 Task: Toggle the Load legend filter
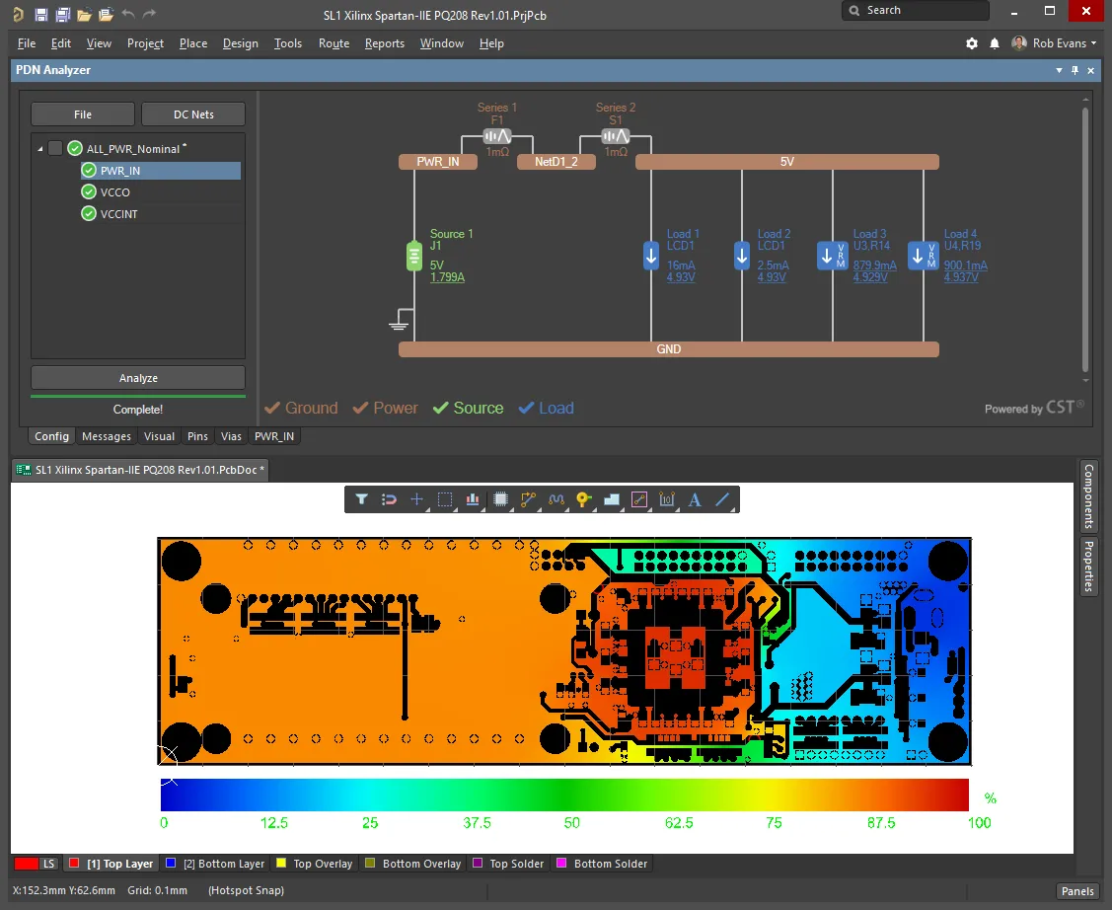coord(546,409)
